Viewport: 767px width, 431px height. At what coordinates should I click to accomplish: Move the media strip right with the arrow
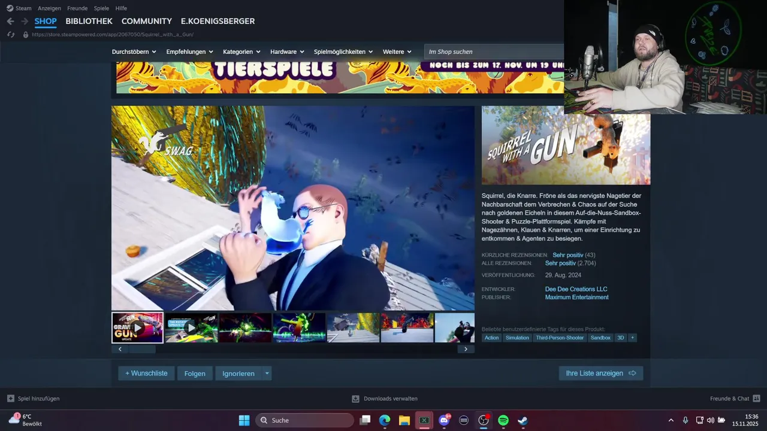coord(466,349)
